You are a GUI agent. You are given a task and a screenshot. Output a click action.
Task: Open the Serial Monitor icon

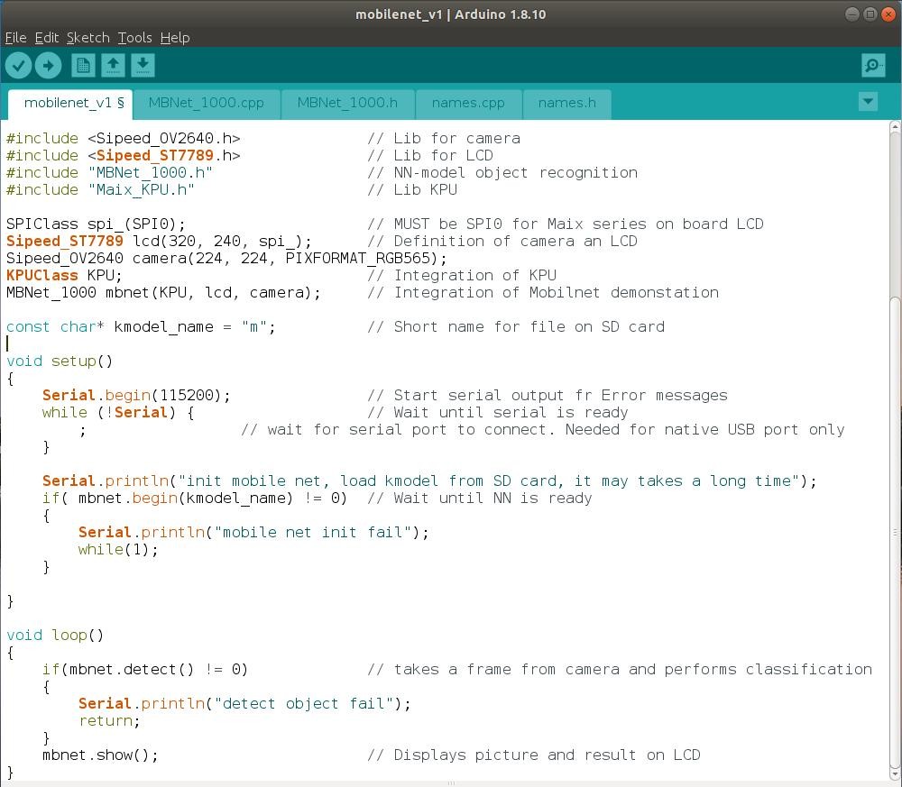click(871, 65)
